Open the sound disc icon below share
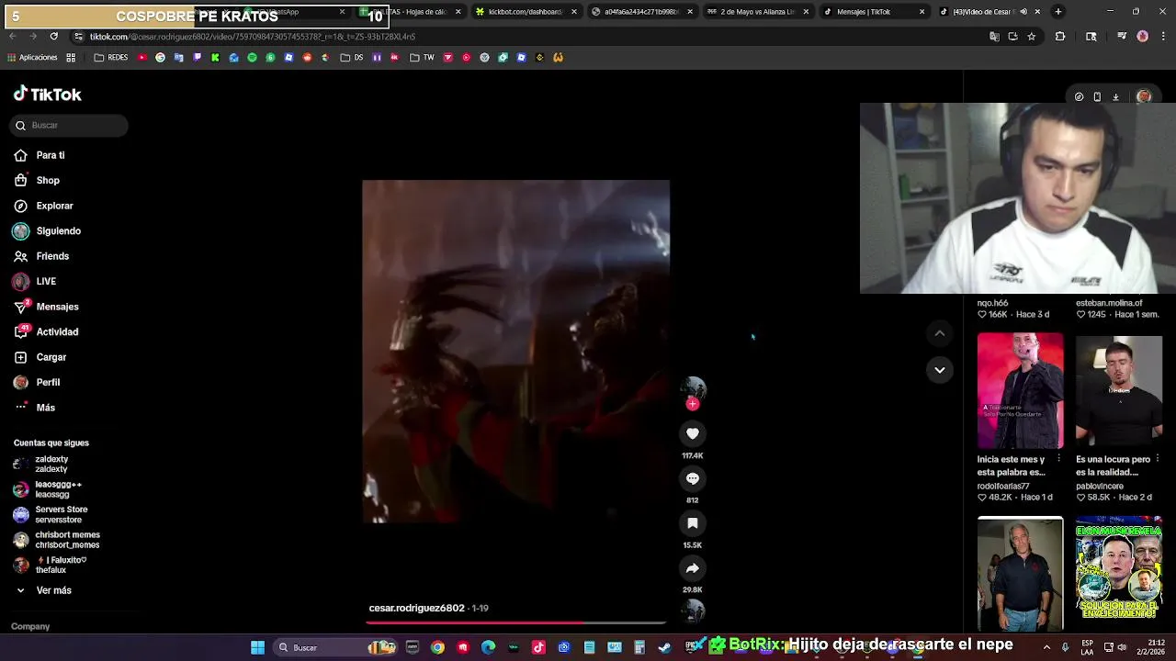 [693, 611]
